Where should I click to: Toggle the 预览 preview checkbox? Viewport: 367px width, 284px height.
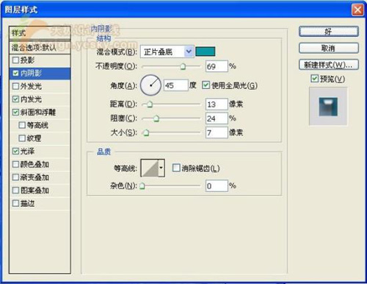314,79
